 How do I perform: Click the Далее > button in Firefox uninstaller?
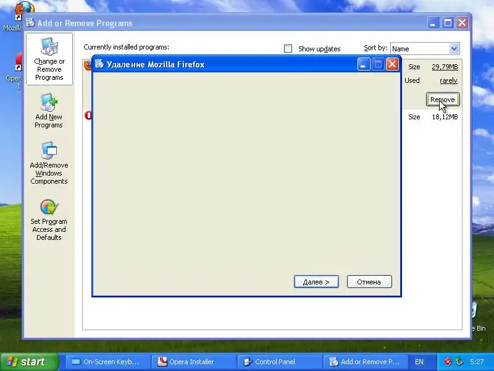coord(316,282)
